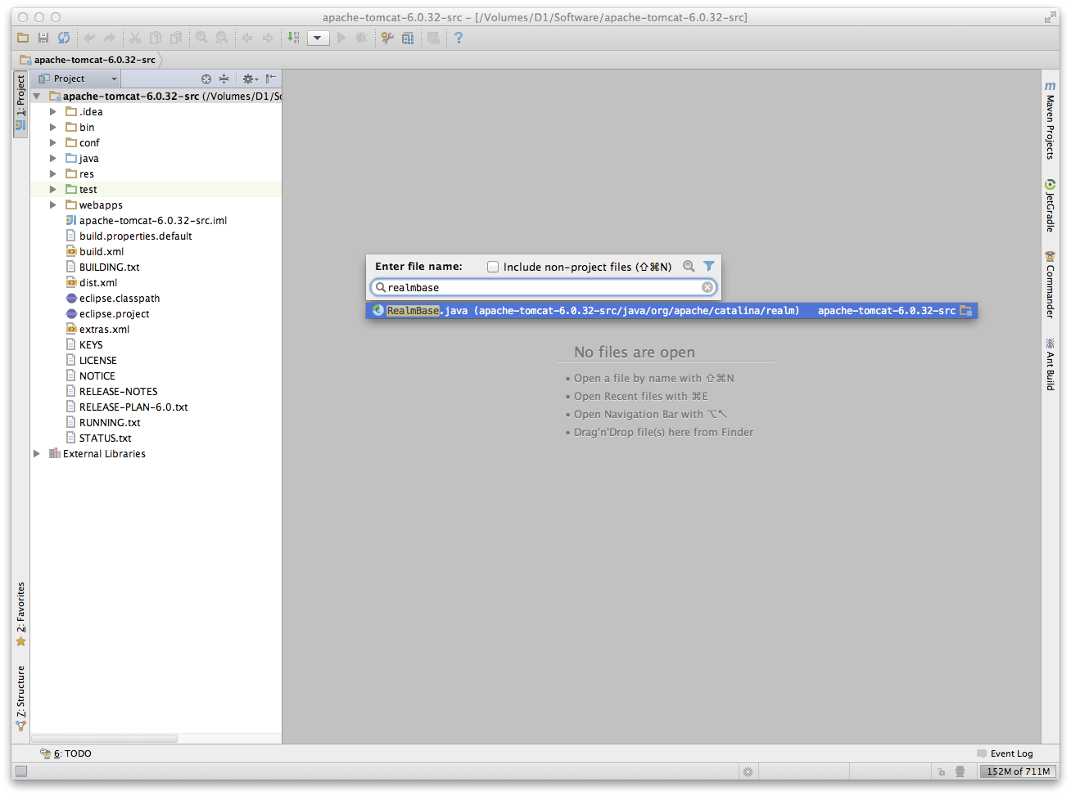Open the Commander side tab
This screenshot has height=796, width=1071.
click(x=1050, y=285)
